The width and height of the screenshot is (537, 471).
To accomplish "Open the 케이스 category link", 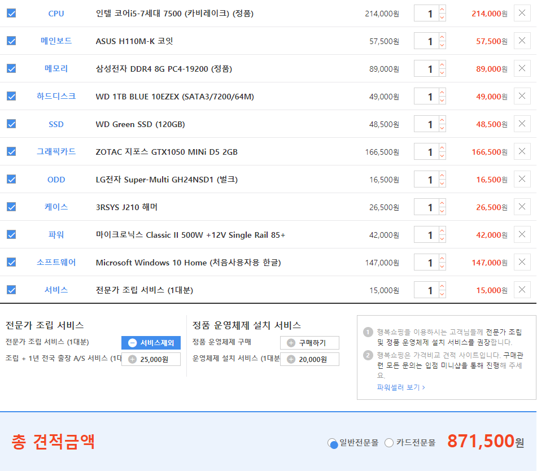I will click(56, 207).
